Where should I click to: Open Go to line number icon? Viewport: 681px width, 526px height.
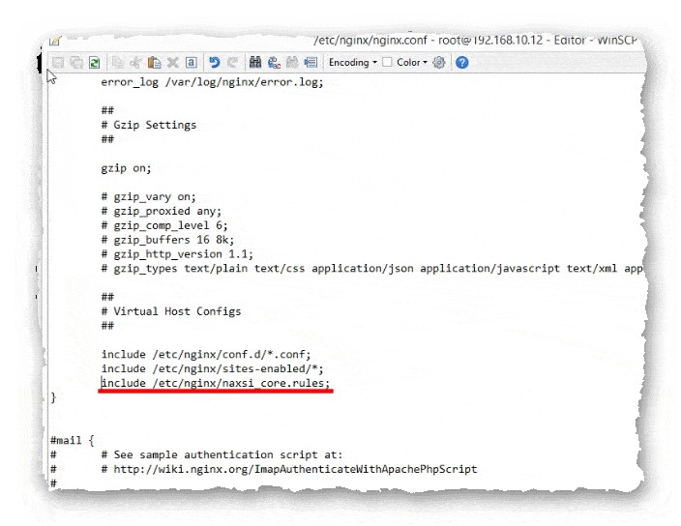pos(311,63)
